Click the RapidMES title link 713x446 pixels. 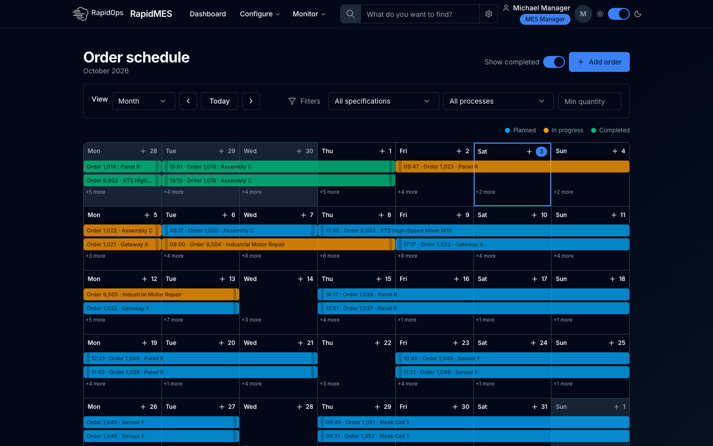(x=151, y=14)
